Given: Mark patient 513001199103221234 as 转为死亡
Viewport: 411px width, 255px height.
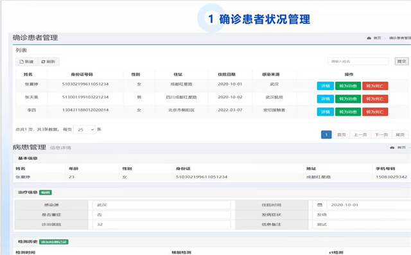Looking at the screenshot, I should pyautogui.click(x=375, y=99).
